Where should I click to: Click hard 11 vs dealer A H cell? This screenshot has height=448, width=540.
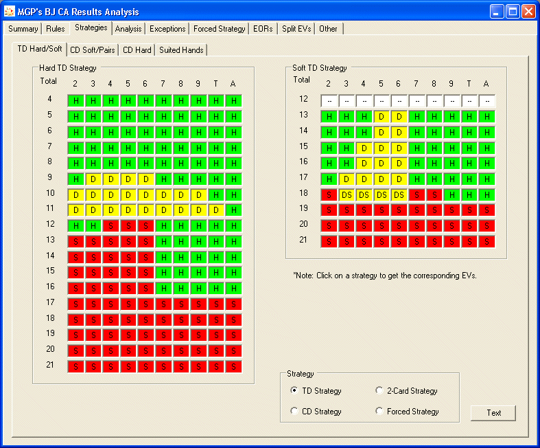point(233,210)
